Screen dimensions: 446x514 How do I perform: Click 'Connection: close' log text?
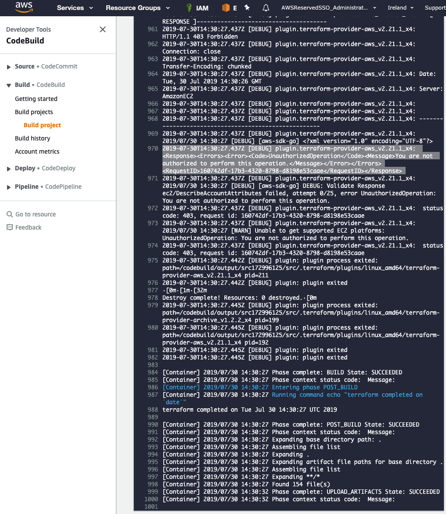[x=191, y=51]
